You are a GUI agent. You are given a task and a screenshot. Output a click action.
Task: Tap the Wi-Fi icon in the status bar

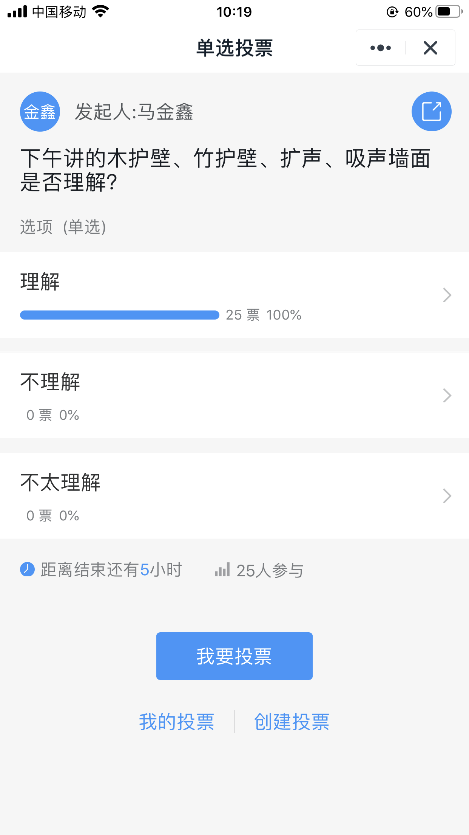click(x=100, y=12)
